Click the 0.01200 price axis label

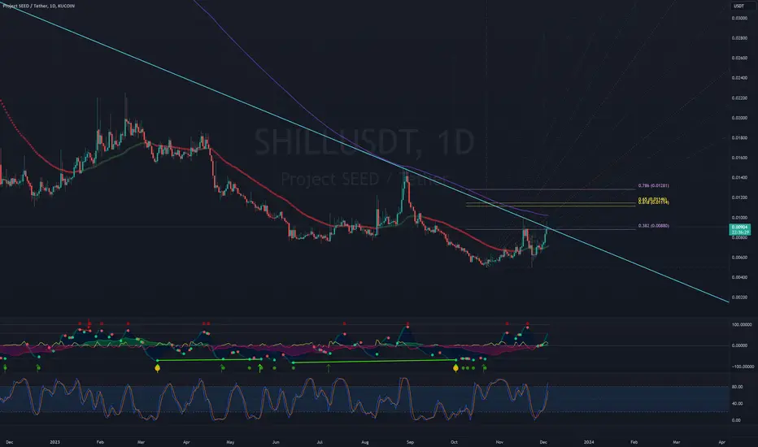click(739, 197)
